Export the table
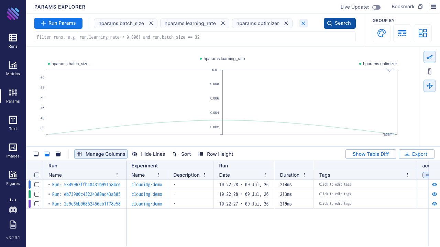This screenshot has width=440, height=247. click(416, 154)
